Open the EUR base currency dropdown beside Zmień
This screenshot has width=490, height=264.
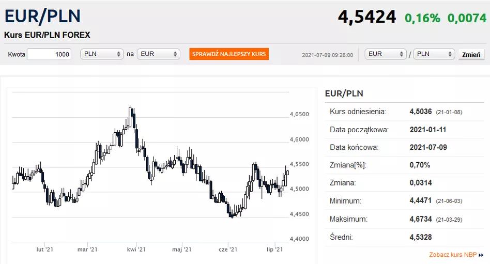[x=386, y=54]
